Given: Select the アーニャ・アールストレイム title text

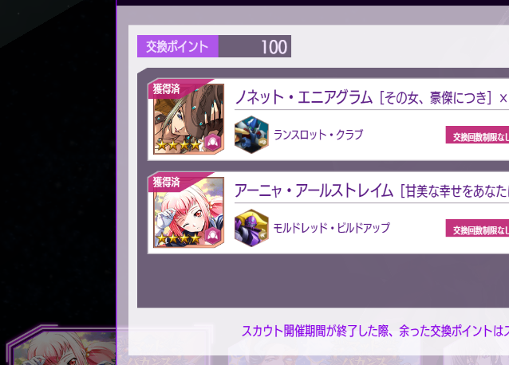Looking at the screenshot, I should (x=314, y=190).
